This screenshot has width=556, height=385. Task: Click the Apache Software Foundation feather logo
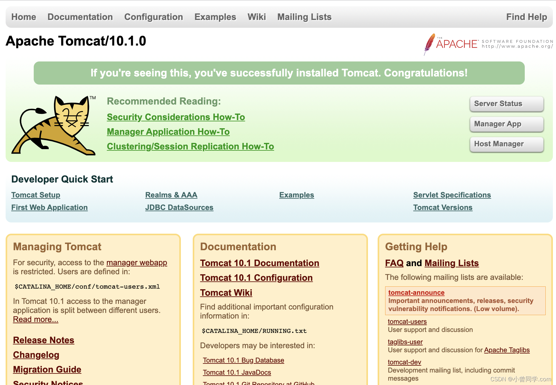click(488, 44)
